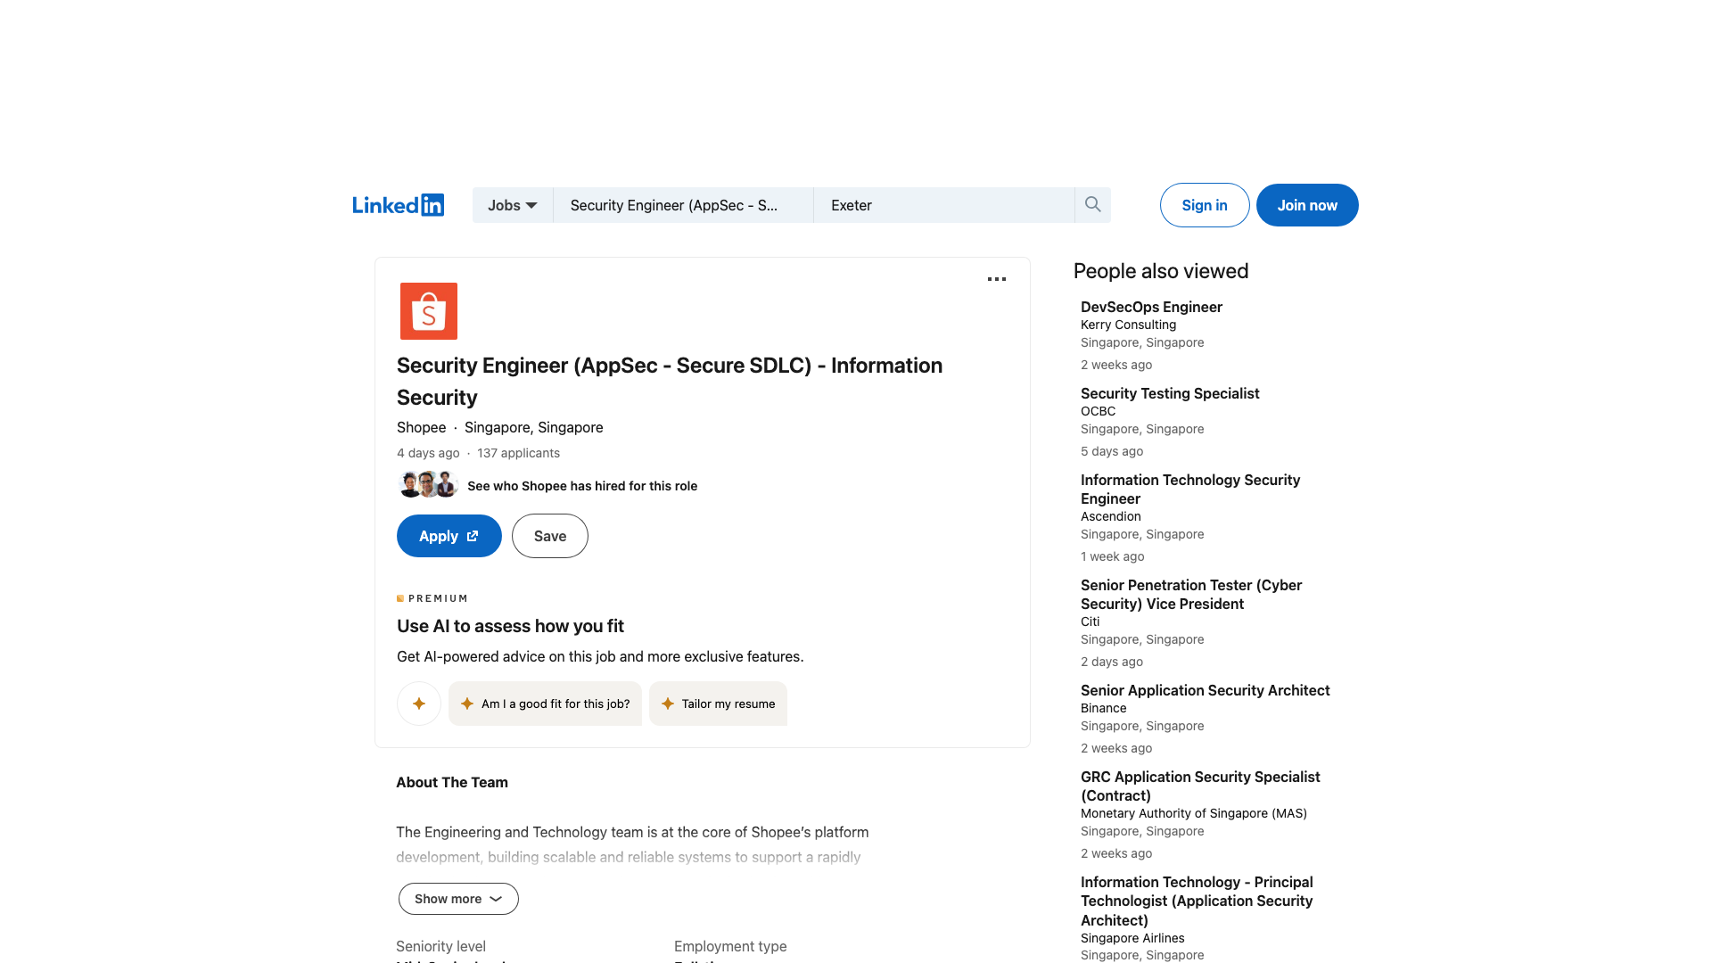Open Senior Application Security Architect job

pos(1206,690)
